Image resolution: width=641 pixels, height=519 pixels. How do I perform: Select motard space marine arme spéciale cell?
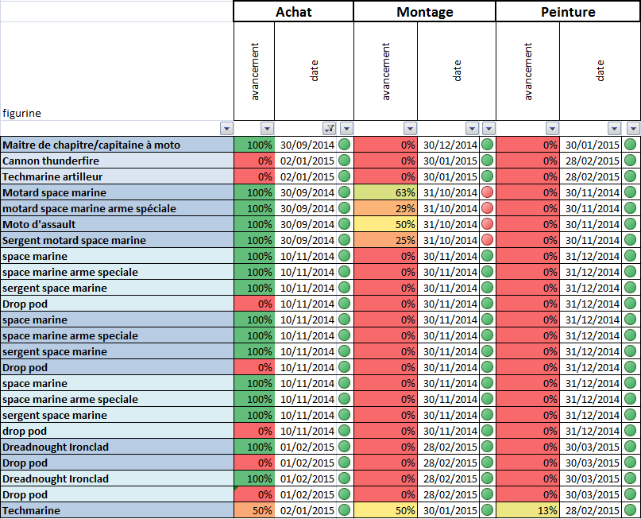coord(117,208)
